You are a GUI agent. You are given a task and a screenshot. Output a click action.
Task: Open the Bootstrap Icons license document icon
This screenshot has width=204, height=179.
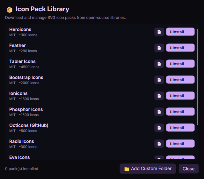pos(159,80)
